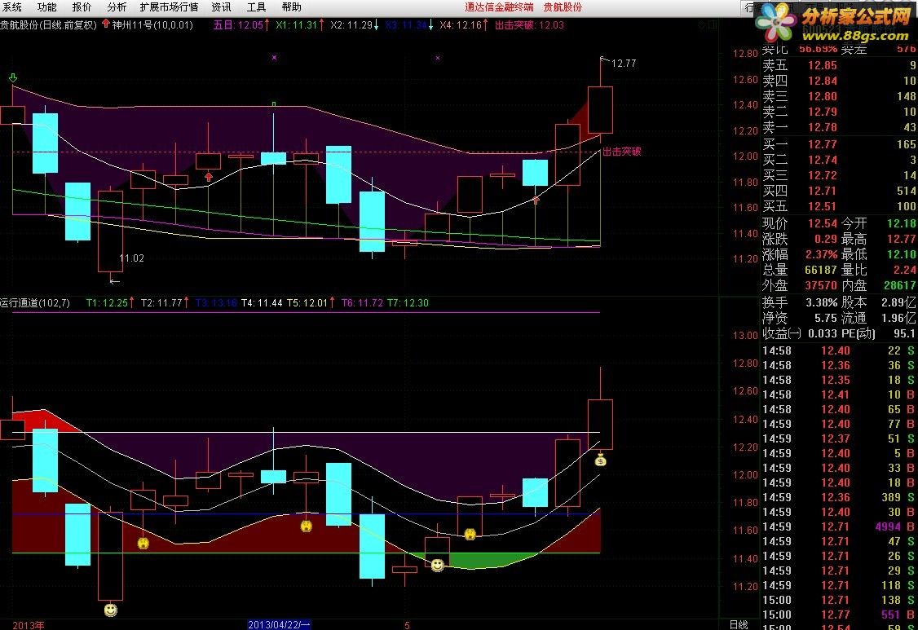Click the last red candle topping at 12.77 in the upper chart
This screenshot has height=630, width=918.
600,109
